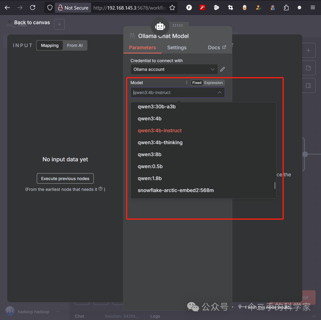Open the shield tracking protection icon
The image size is (321, 320).
pos(50,8)
